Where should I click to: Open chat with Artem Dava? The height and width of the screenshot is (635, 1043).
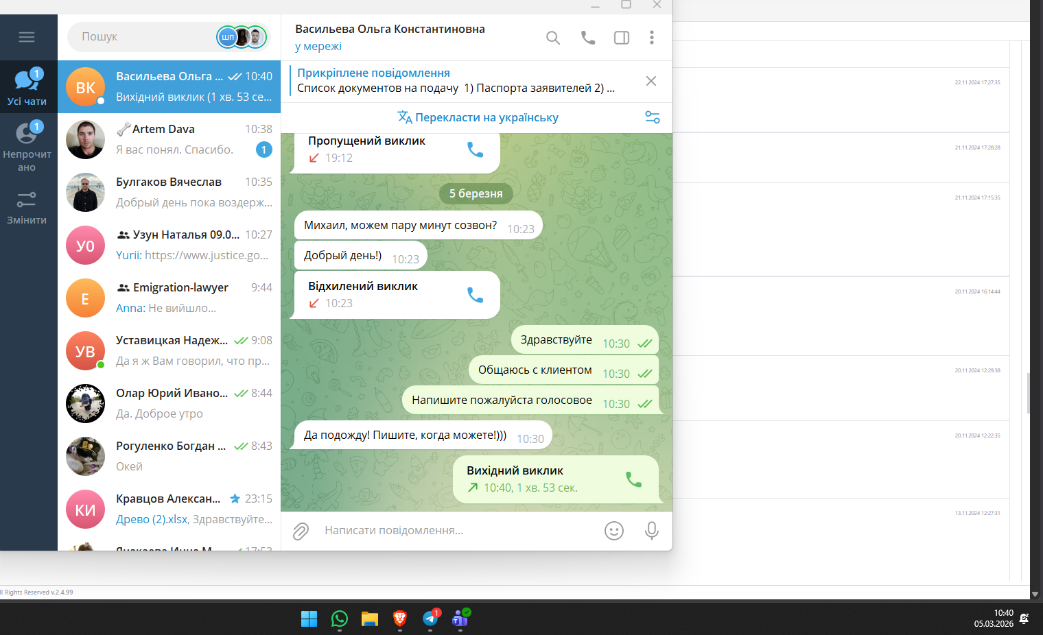[x=169, y=139]
